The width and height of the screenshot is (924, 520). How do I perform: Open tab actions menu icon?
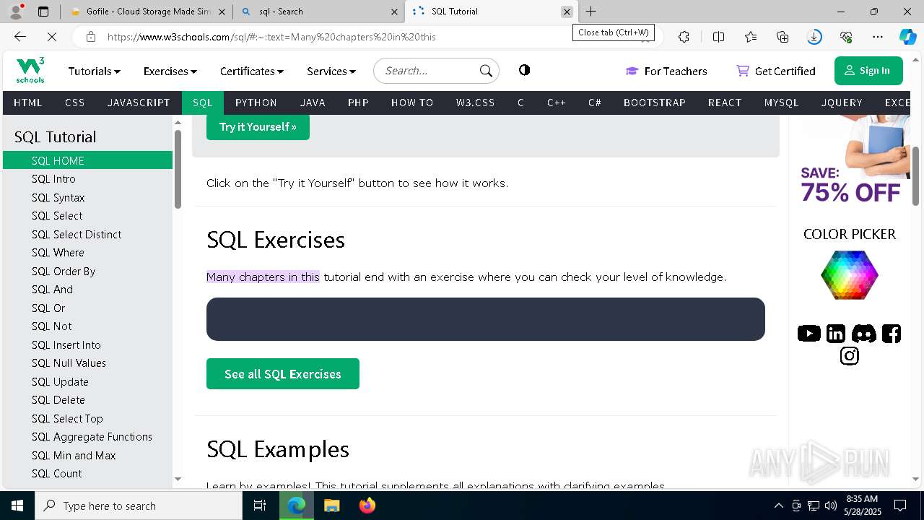click(x=43, y=12)
